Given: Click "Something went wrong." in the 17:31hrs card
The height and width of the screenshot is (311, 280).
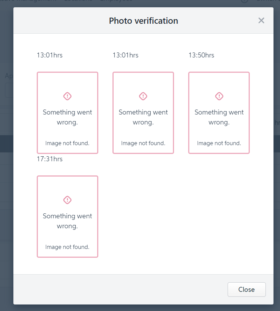Looking at the screenshot, I should [x=67, y=221].
